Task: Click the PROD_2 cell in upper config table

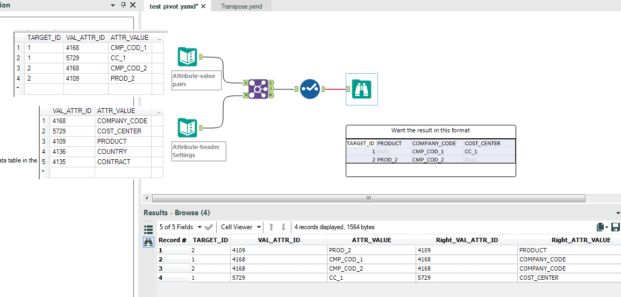Action: point(130,79)
